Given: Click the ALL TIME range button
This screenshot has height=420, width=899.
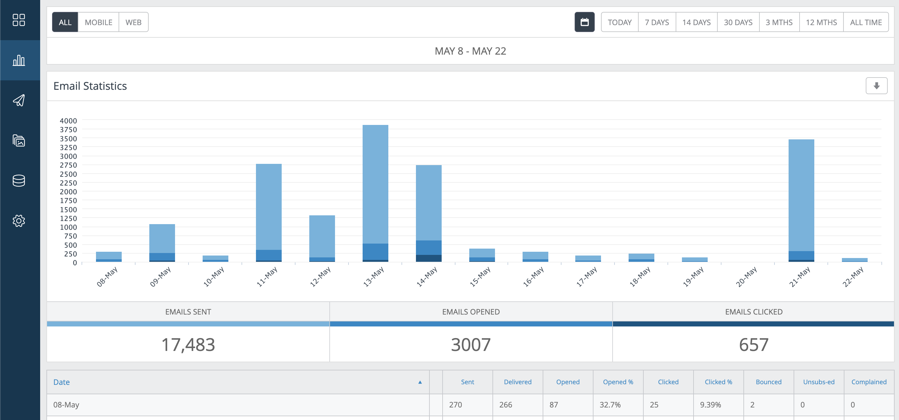Looking at the screenshot, I should (x=865, y=22).
